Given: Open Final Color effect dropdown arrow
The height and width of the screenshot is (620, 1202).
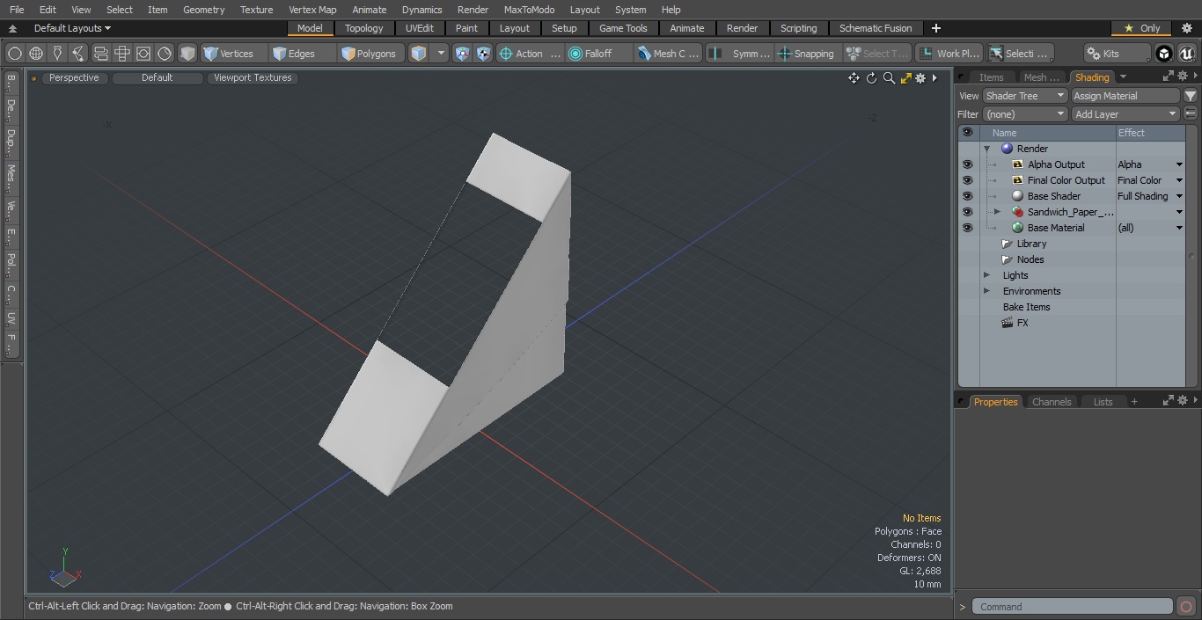Looking at the screenshot, I should coord(1179,180).
